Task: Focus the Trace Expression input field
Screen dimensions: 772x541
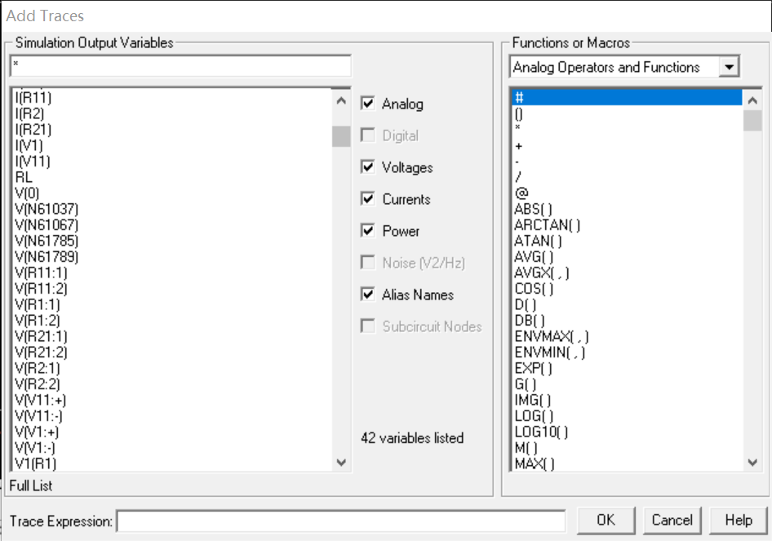Action: click(340, 521)
